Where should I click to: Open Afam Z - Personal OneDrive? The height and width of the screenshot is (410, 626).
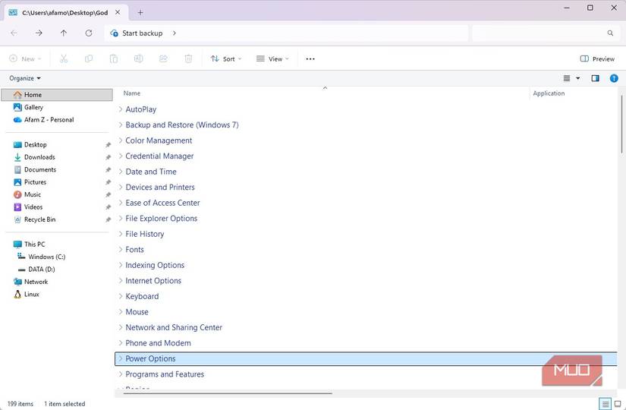pos(49,119)
